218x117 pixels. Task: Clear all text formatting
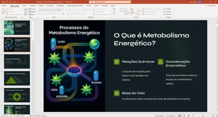point(69,10)
